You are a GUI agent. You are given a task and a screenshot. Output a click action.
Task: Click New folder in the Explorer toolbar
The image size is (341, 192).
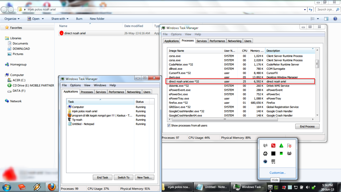pos(97,19)
